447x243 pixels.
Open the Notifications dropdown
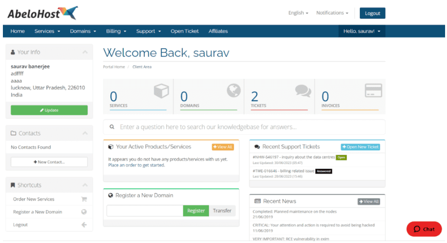(x=332, y=13)
